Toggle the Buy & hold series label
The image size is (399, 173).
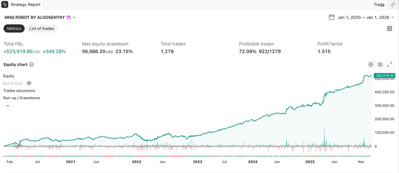pyautogui.click(x=13, y=83)
